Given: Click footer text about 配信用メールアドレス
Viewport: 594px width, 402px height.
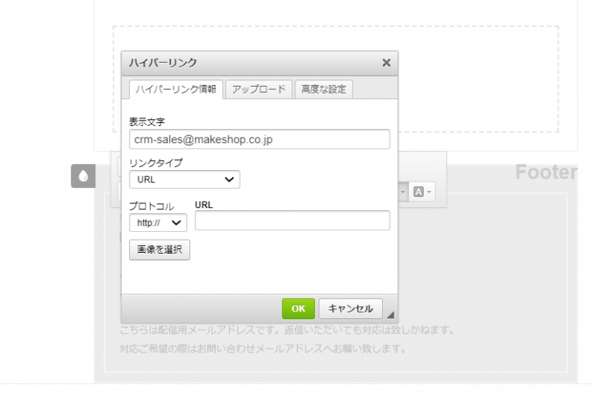Looking at the screenshot, I should [286, 331].
